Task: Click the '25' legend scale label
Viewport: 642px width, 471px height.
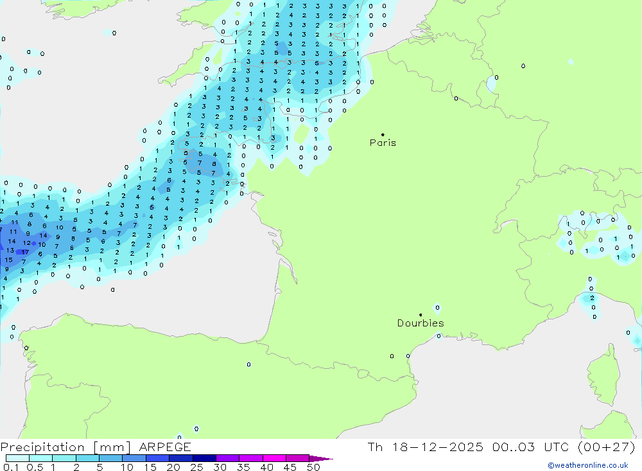Action: click(x=196, y=467)
